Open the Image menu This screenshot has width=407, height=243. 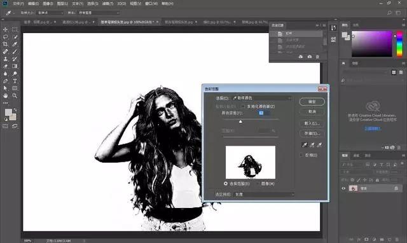point(48,4)
